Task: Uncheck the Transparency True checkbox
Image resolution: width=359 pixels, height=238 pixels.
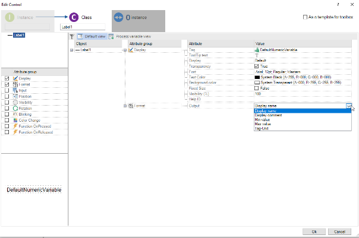Action: click(256, 66)
